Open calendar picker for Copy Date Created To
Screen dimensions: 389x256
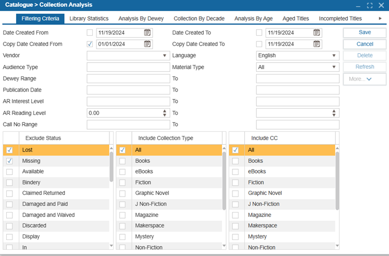(x=316, y=44)
